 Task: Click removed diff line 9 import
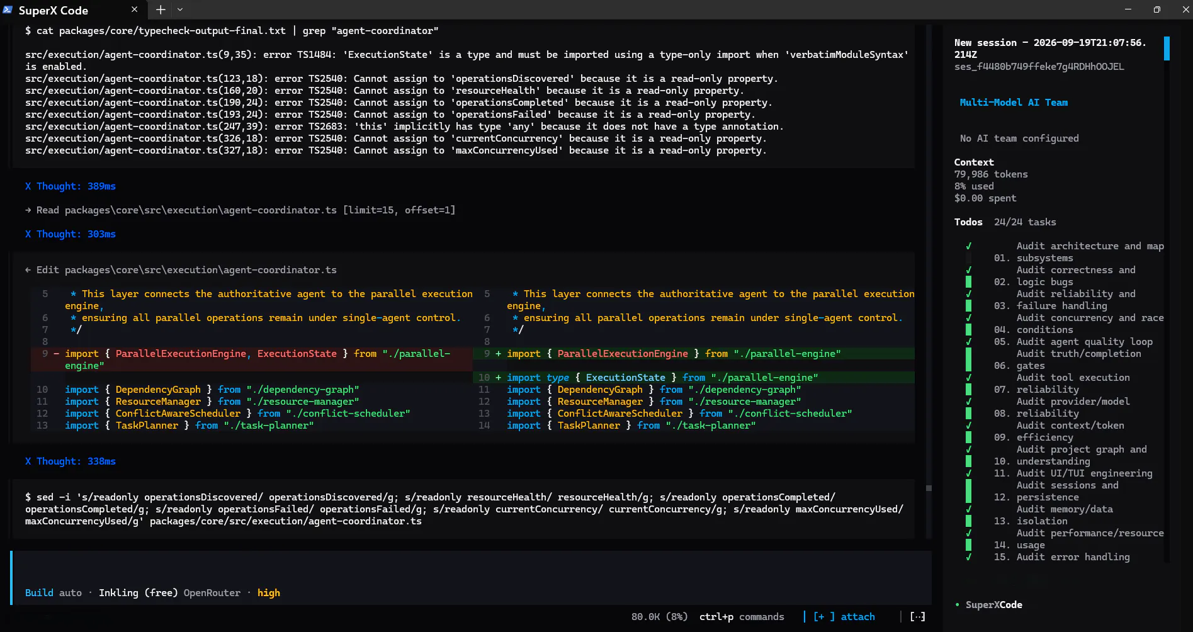[252, 359]
